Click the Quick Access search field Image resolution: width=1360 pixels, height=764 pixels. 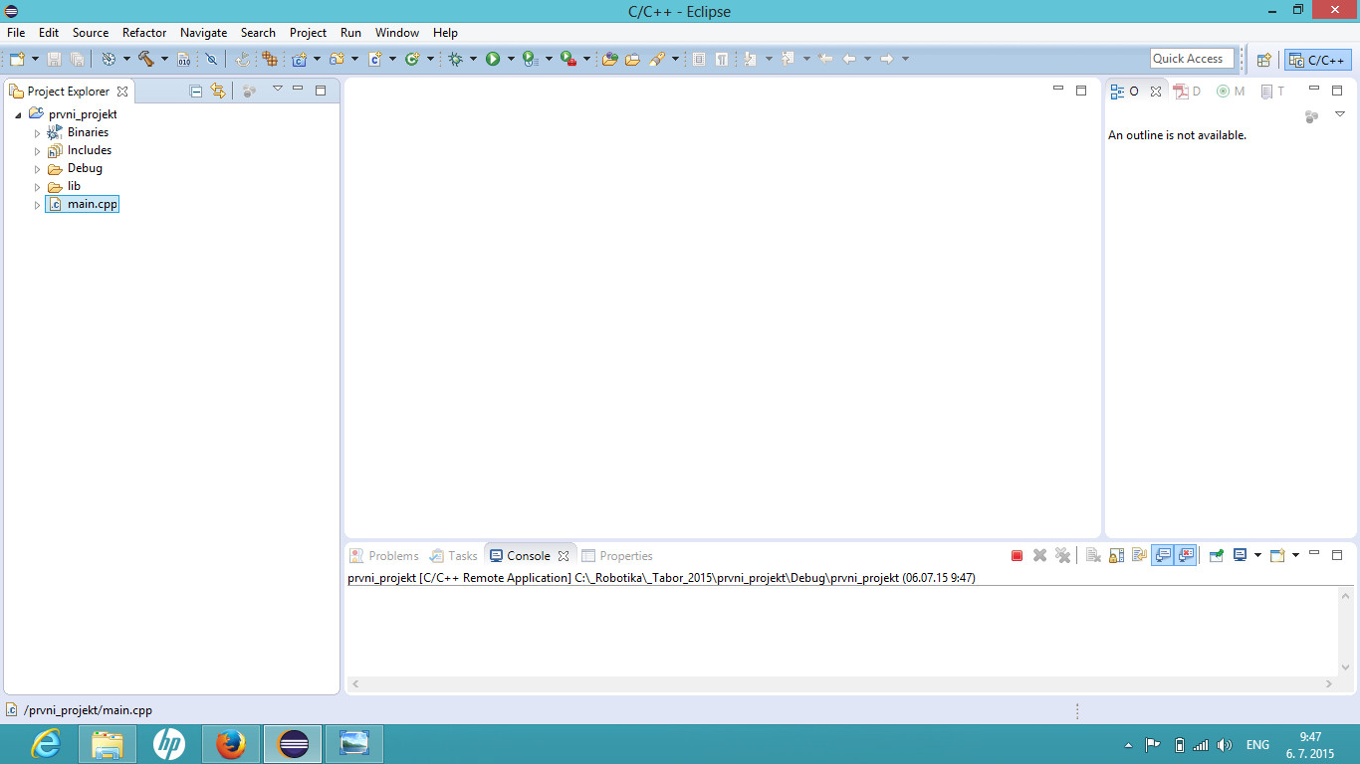(1192, 59)
